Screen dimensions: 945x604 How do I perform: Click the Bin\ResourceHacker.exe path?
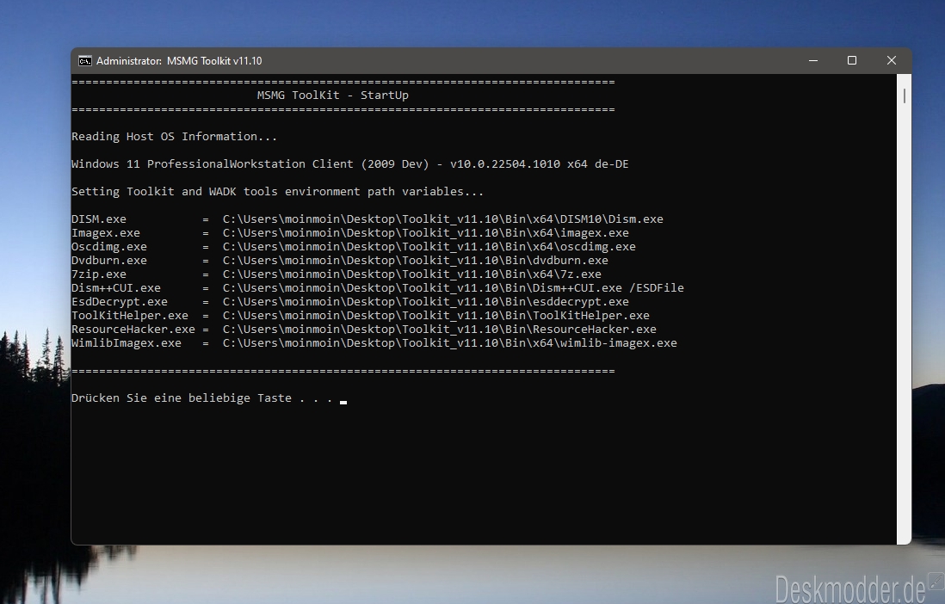click(439, 330)
